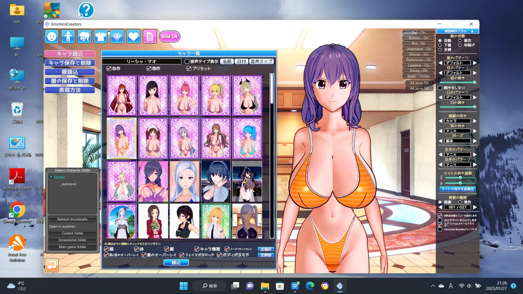This screenshot has height=294, width=523.
Task: Open the pink document system icon
Action: [150, 37]
